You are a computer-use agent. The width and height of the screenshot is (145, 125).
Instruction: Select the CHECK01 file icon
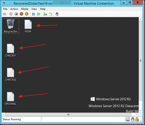[11, 50]
